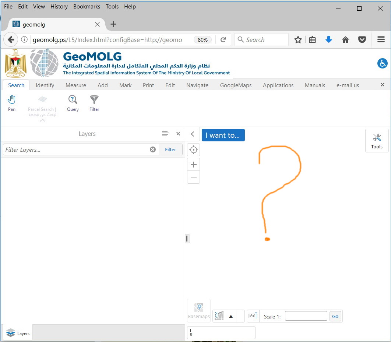Open the accessibility wheelchair icon

[382, 63]
